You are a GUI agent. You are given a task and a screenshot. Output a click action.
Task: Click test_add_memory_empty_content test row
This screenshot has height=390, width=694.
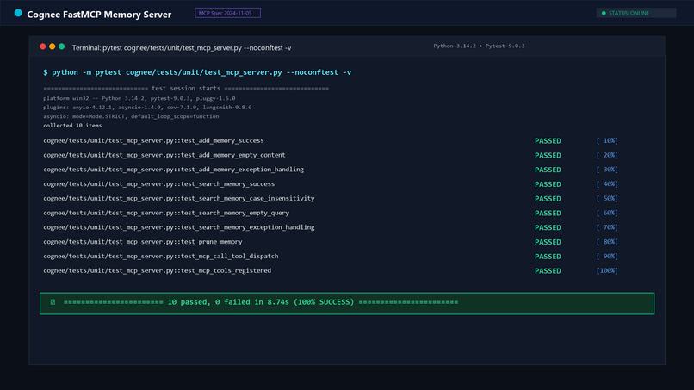tap(331, 155)
